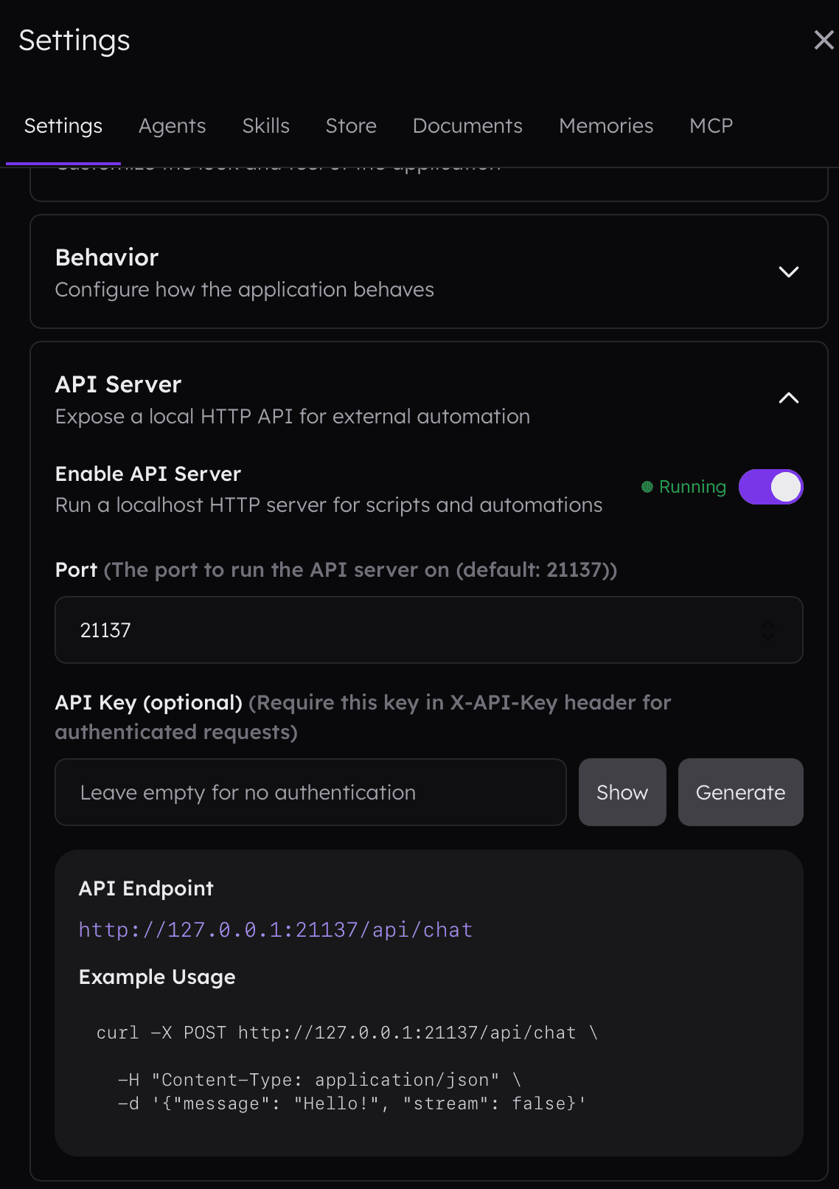The image size is (839, 1189).
Task: Disable the Enable API Server toggle
Action: tap(771, 487)
